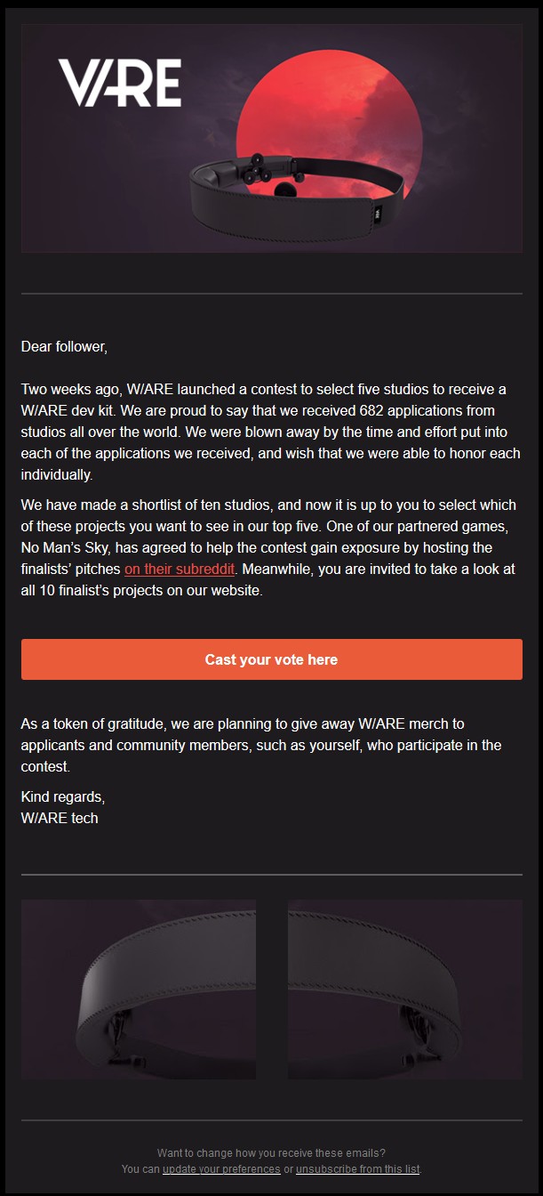Click the "Want to change how you receive" text
Image resolution: width=543 pixels, height=1196 pixels.
coord(271,1152)
